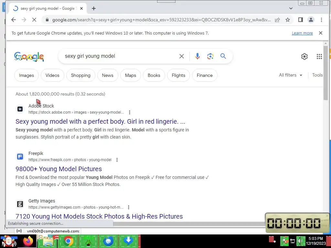Switch to Chrome in the taskbar
The width and height of the screenshot is (331, 248).
tap(68, 241)
